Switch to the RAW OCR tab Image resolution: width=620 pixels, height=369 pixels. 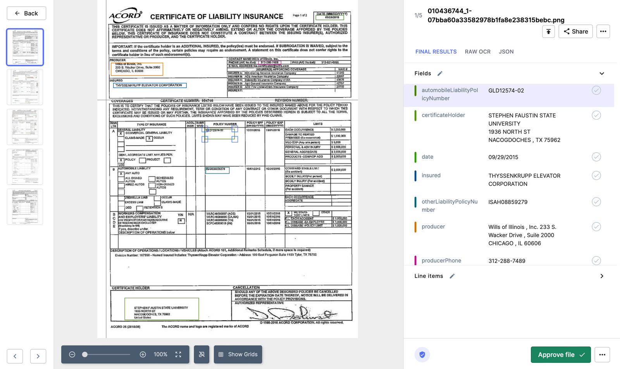pyautogui.click(x=477, y=51)
